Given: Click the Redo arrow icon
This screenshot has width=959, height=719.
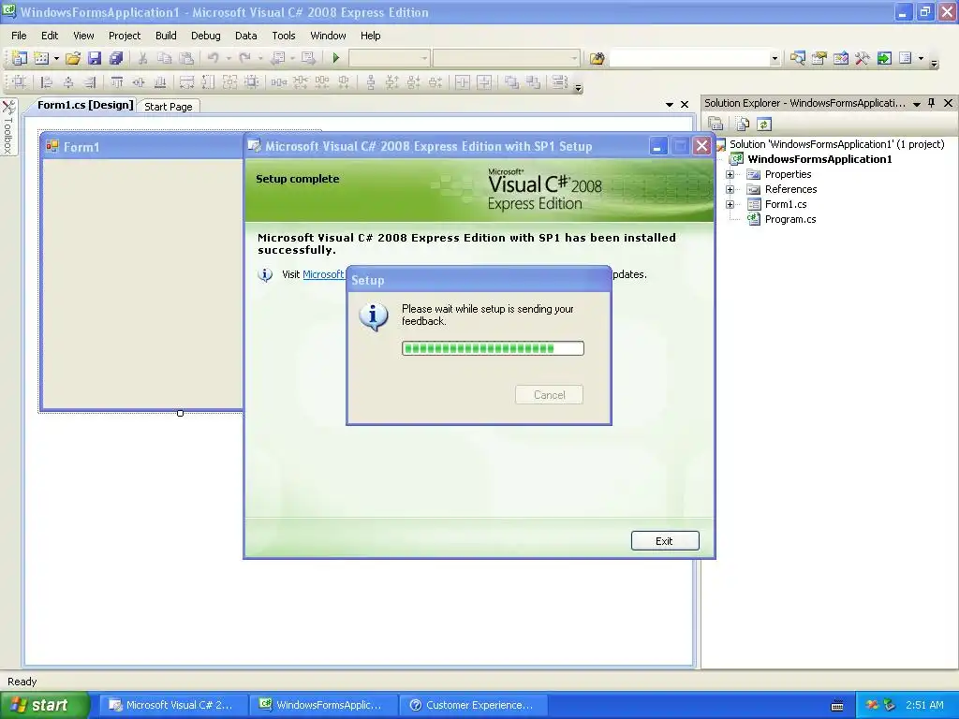Looking at the screenshot, I should (x=244, y=58).
